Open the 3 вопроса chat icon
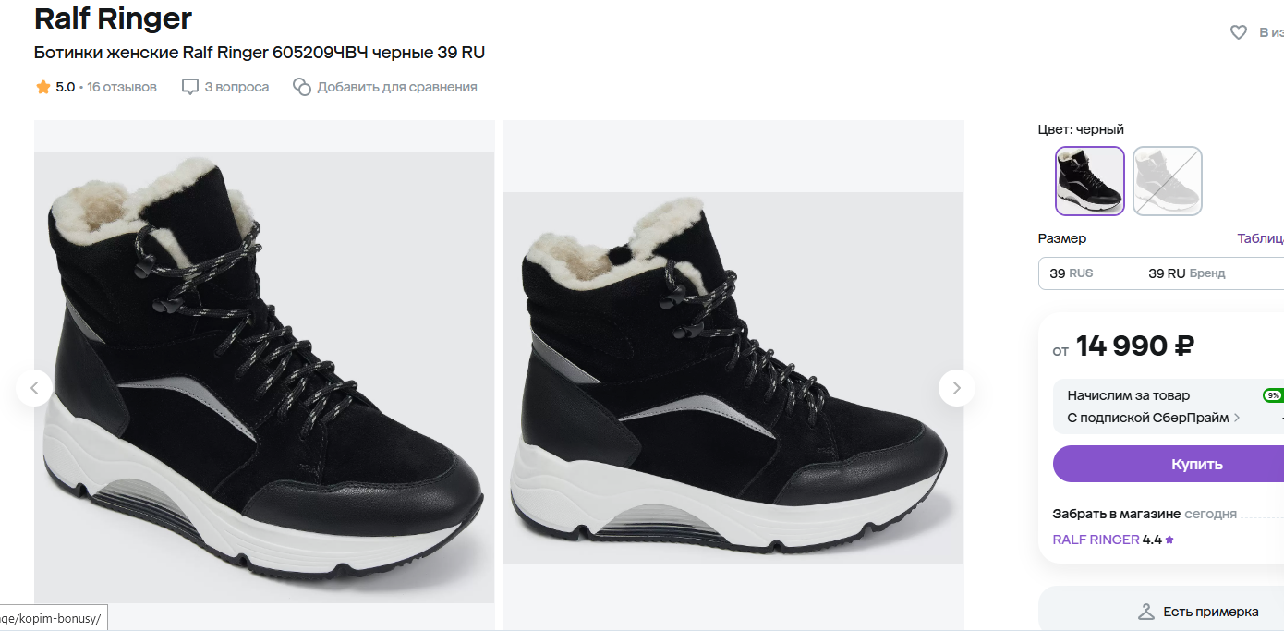 tap(190, 87)
